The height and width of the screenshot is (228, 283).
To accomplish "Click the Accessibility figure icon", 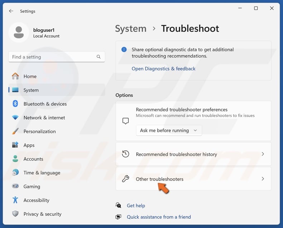I will pos(15,200).
